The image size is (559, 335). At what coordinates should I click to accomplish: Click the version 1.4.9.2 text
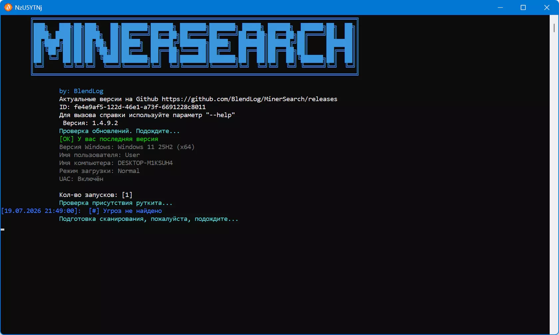(x=105, y=123)
